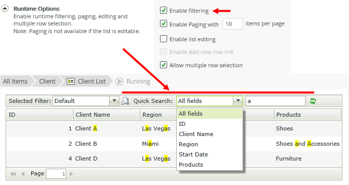Screen dimensions: 349x185
Task: Open the All Items breadcrumb
Action: 15,82
